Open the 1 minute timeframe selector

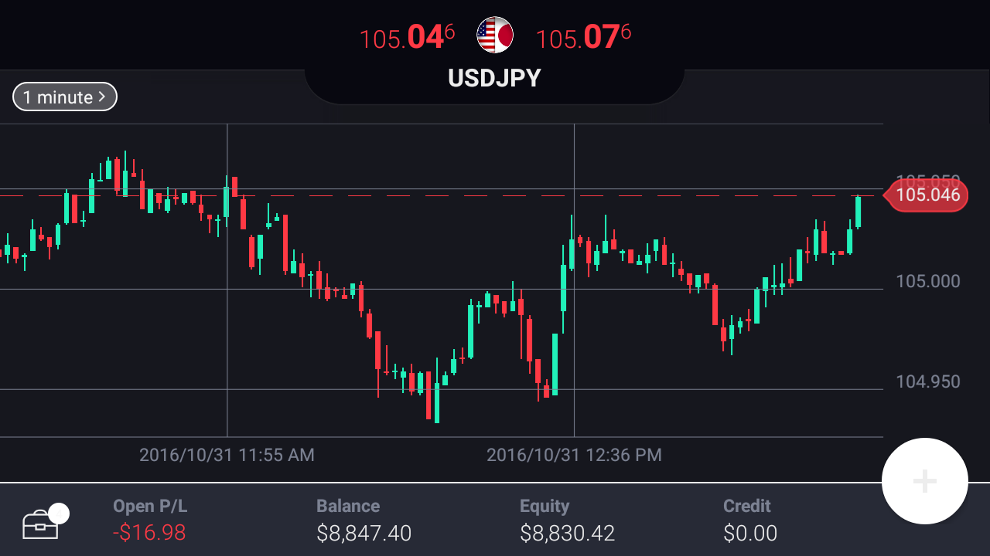click(65, 97)
